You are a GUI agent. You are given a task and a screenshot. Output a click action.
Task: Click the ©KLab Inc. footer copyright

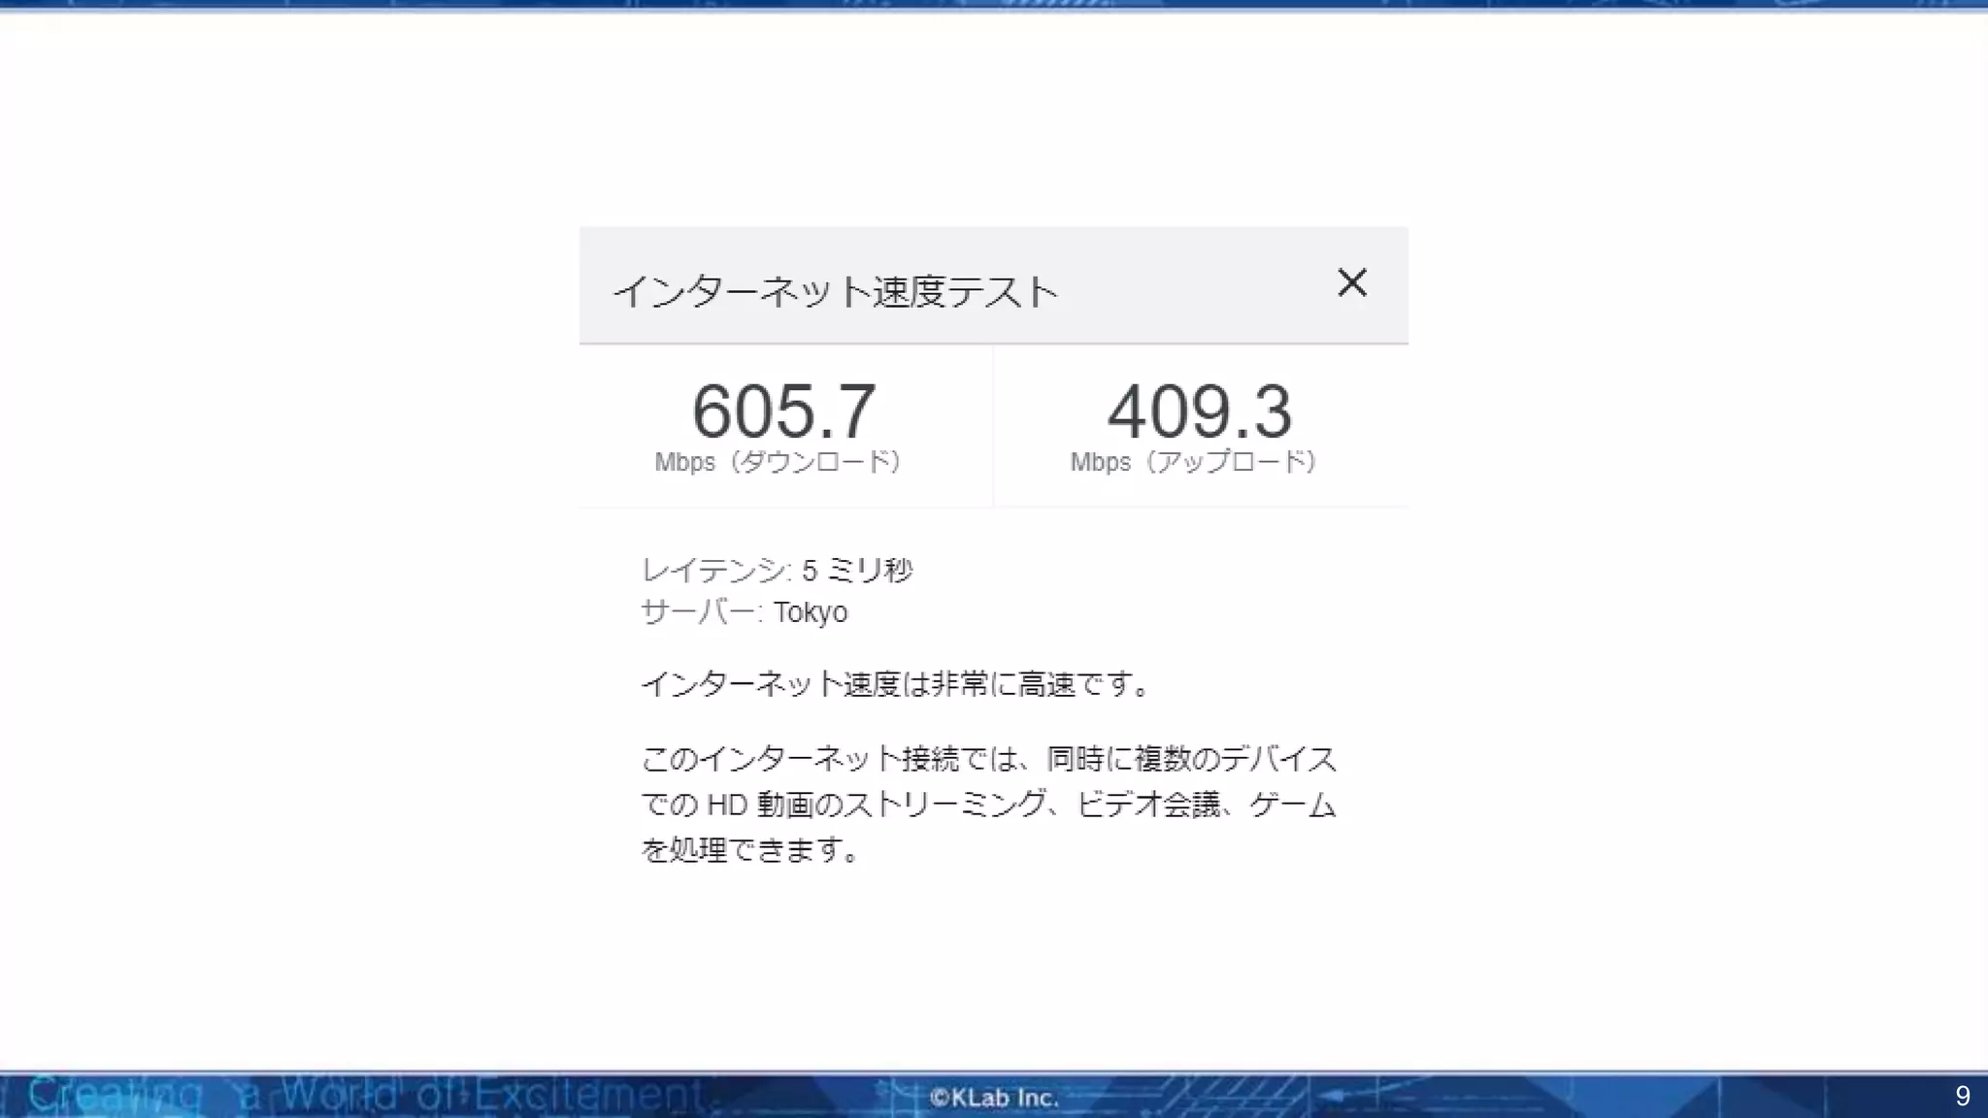tap(993, 1098)
